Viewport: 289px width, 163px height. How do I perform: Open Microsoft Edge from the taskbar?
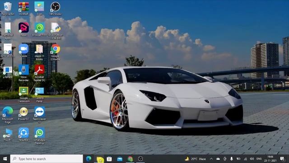coord(89,159)
